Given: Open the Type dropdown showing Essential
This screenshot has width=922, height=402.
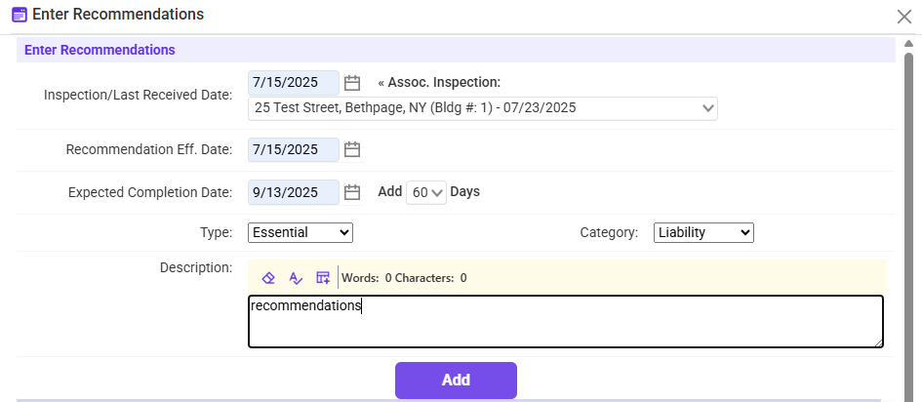Looking at the screenshot, I should [301, 232].
